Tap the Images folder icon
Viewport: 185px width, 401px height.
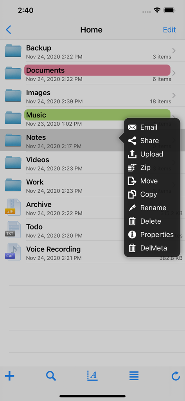coord(13,96)
